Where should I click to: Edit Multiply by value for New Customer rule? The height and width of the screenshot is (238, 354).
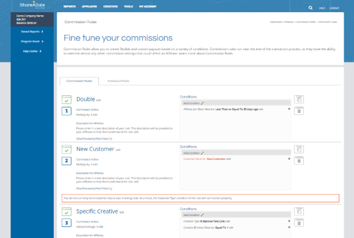[95, 164]
